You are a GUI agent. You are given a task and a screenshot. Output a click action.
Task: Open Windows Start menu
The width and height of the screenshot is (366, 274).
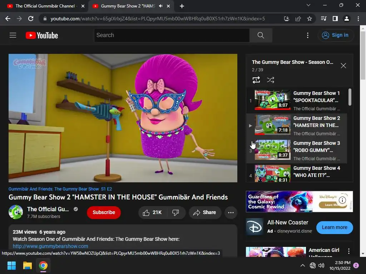point(12,265)
